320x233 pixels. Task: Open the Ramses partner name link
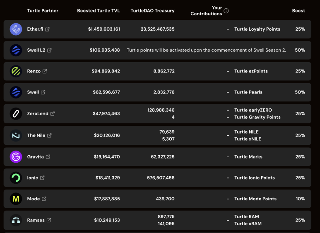pyautogui.click(x=36, y=220)
